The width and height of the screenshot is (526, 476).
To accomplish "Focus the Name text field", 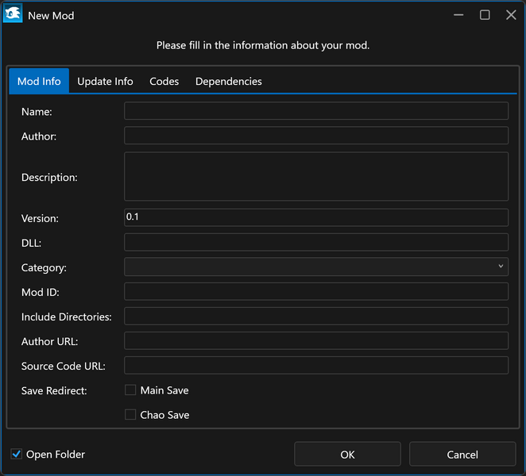I will click(x=316, y=111).
